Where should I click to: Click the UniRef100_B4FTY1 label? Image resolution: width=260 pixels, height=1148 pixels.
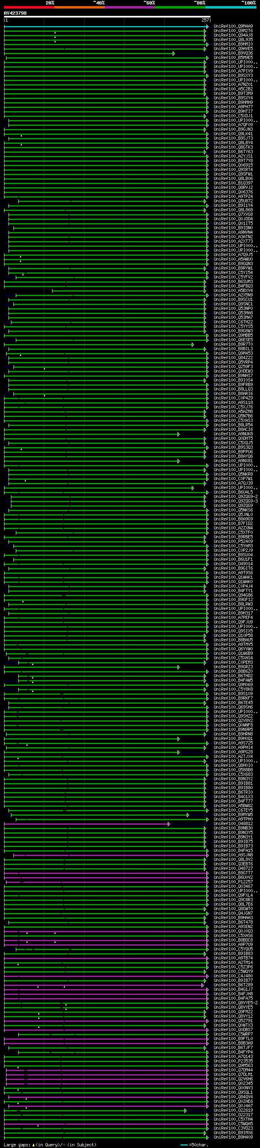tap(233, 590)
